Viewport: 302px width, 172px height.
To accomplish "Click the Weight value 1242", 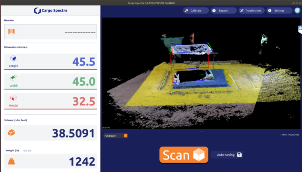I will (82, 162).
